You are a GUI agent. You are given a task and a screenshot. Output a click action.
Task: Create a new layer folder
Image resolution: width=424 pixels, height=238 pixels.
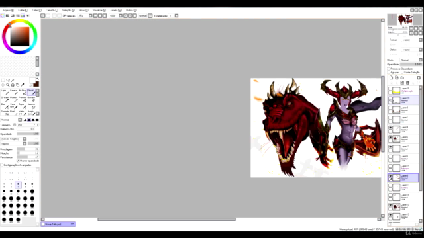[402, 78]
